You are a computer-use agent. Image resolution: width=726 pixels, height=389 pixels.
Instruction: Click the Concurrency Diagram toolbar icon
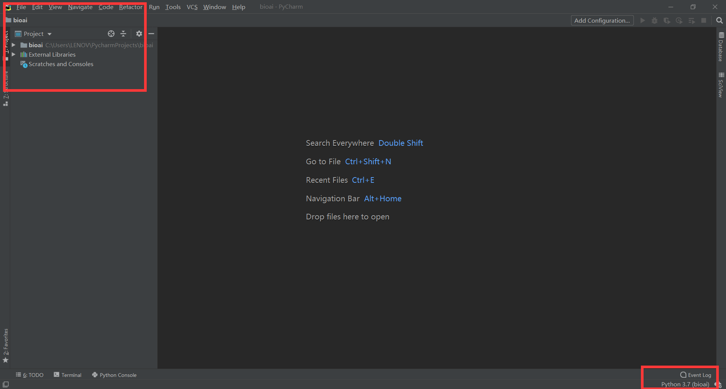[x=692, y=20]
